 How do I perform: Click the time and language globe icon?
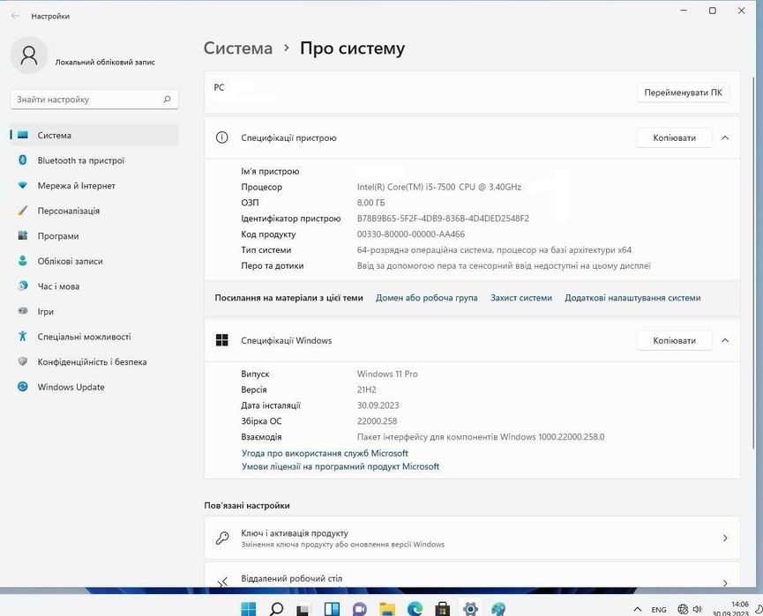(x=22, y=286)
